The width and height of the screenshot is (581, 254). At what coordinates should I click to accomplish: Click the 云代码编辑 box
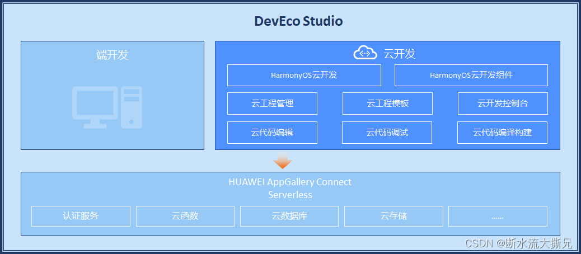point(273,132)
